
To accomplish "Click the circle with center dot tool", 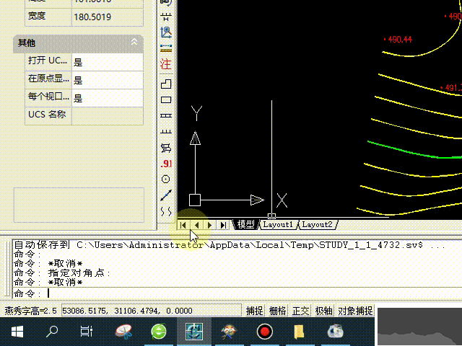I will [x=166, y=179].
